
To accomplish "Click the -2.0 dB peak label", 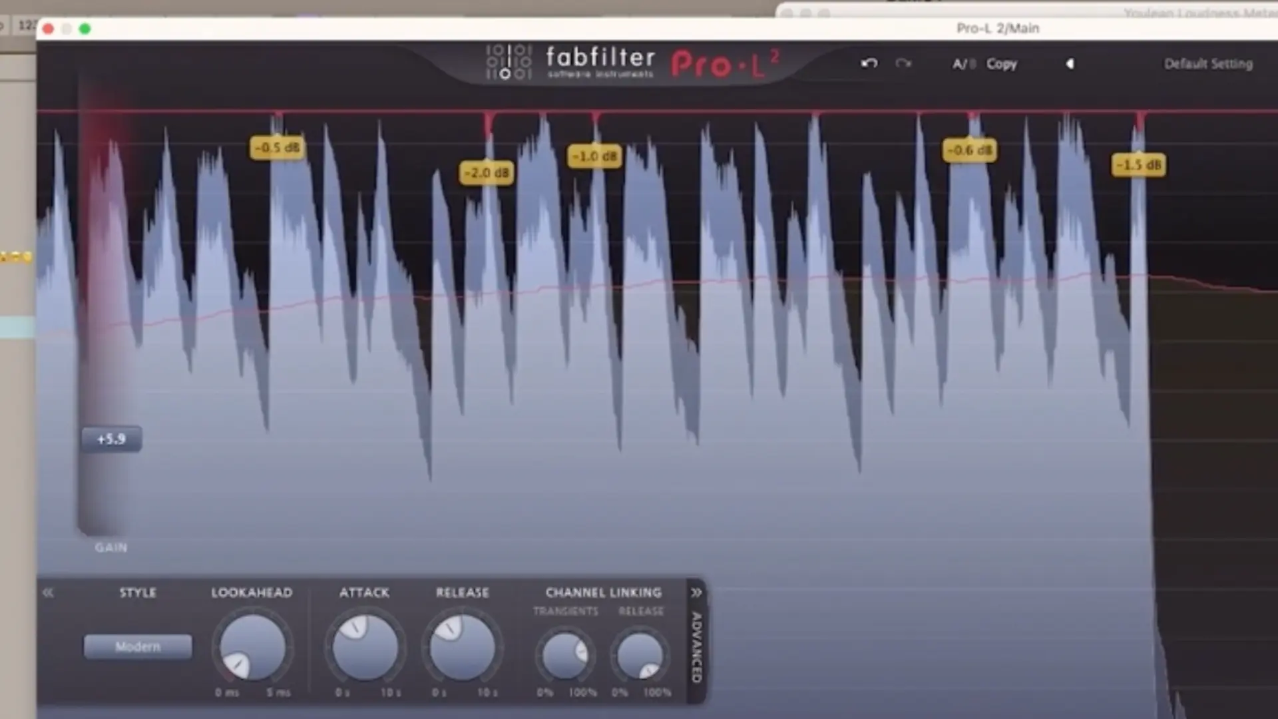I will [487, 173].
